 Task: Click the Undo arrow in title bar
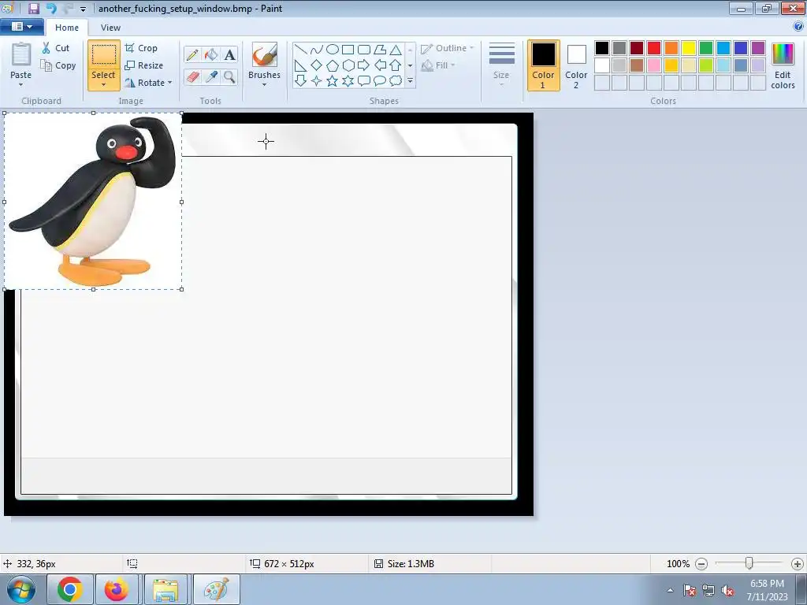(x=51, y=8)
